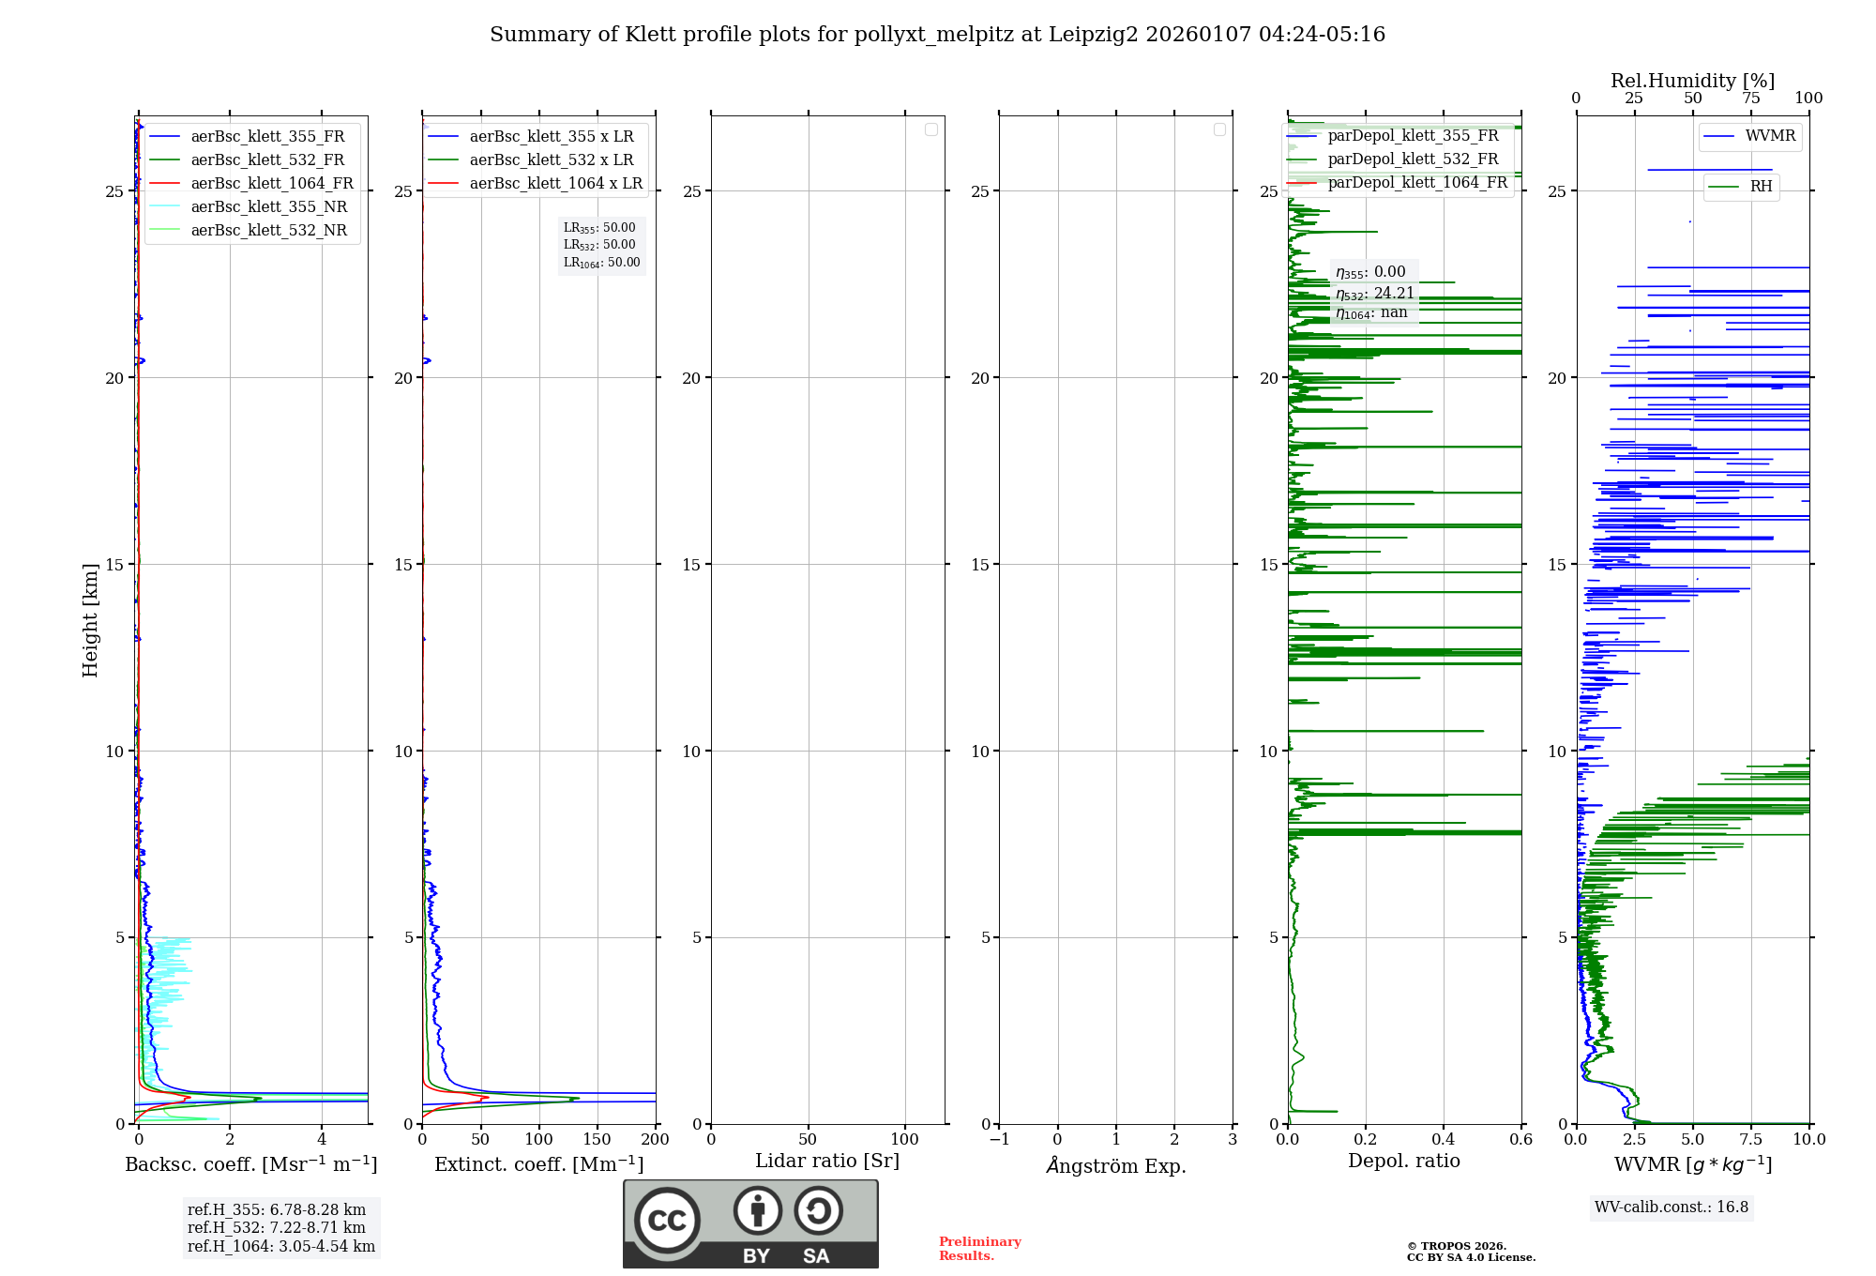Click the reference height ref.H_355 annotation
This screenshot has height=1276, width=1876.
click(276, 1210)
